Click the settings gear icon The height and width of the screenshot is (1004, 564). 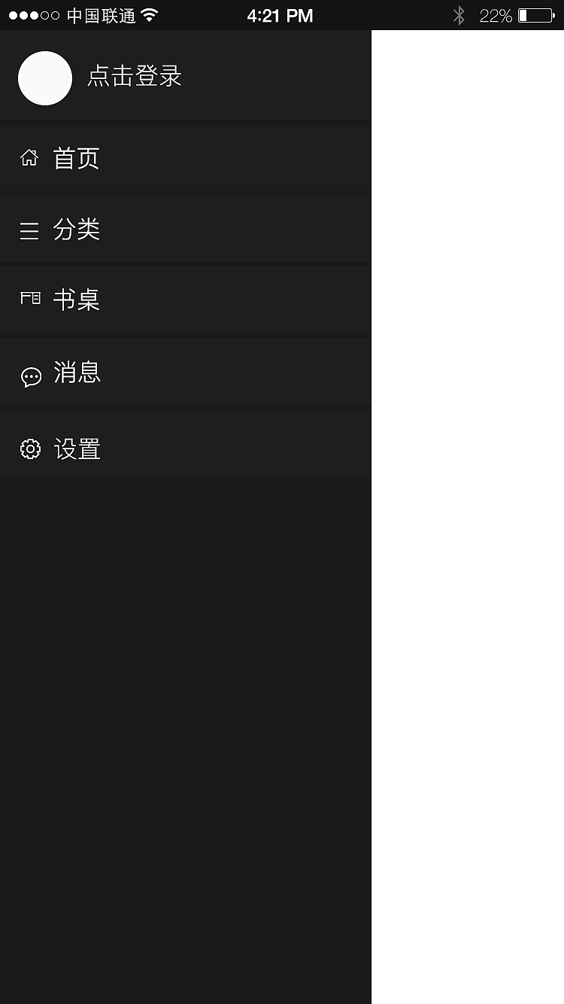tap(30, 449)
